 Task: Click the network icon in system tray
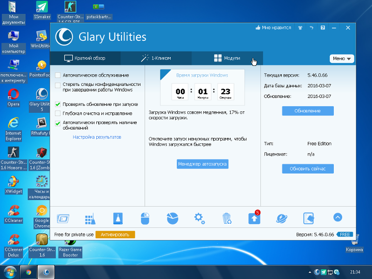point(330,272)
